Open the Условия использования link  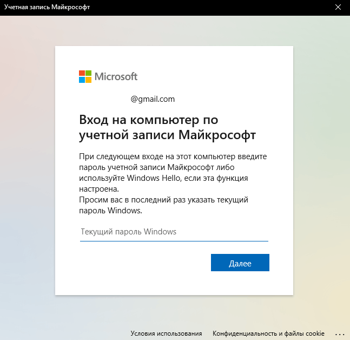point(166,334)
